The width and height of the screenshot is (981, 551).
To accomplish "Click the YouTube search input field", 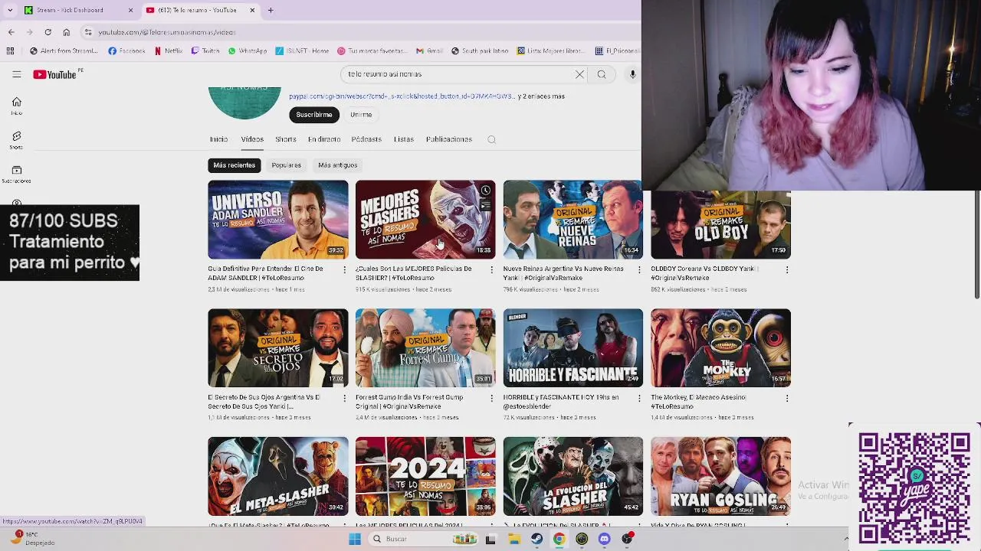I will point(456,74).
